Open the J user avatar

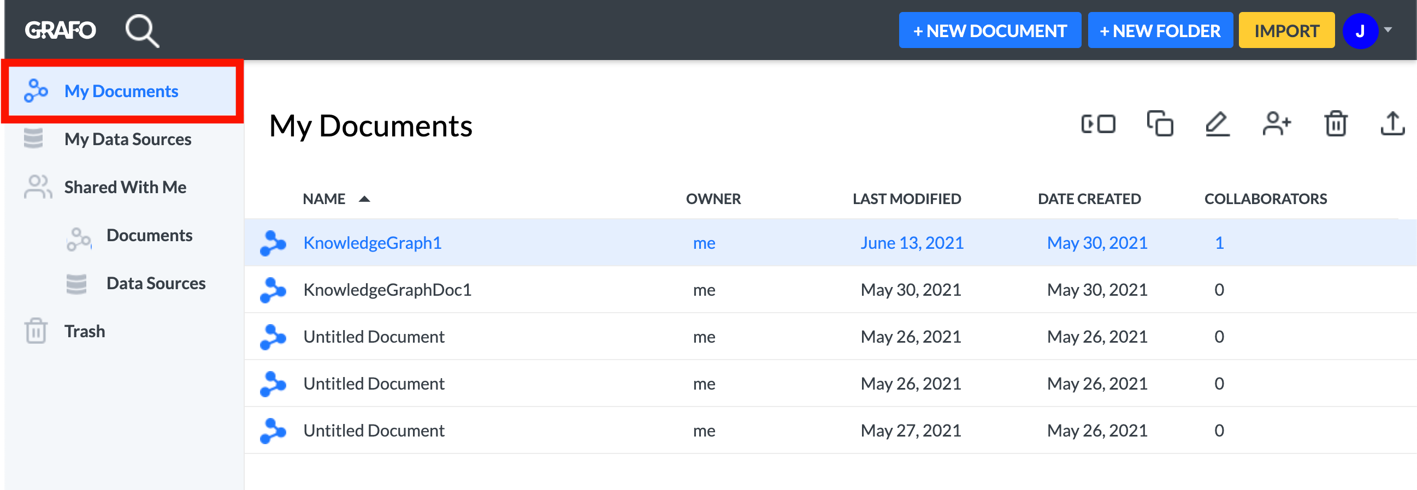pyautogui.click(x=1359, y=31)
